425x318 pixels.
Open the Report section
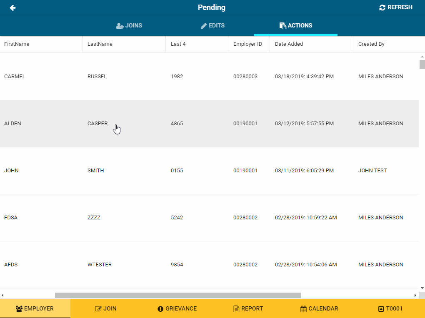(x=248, y=308)
